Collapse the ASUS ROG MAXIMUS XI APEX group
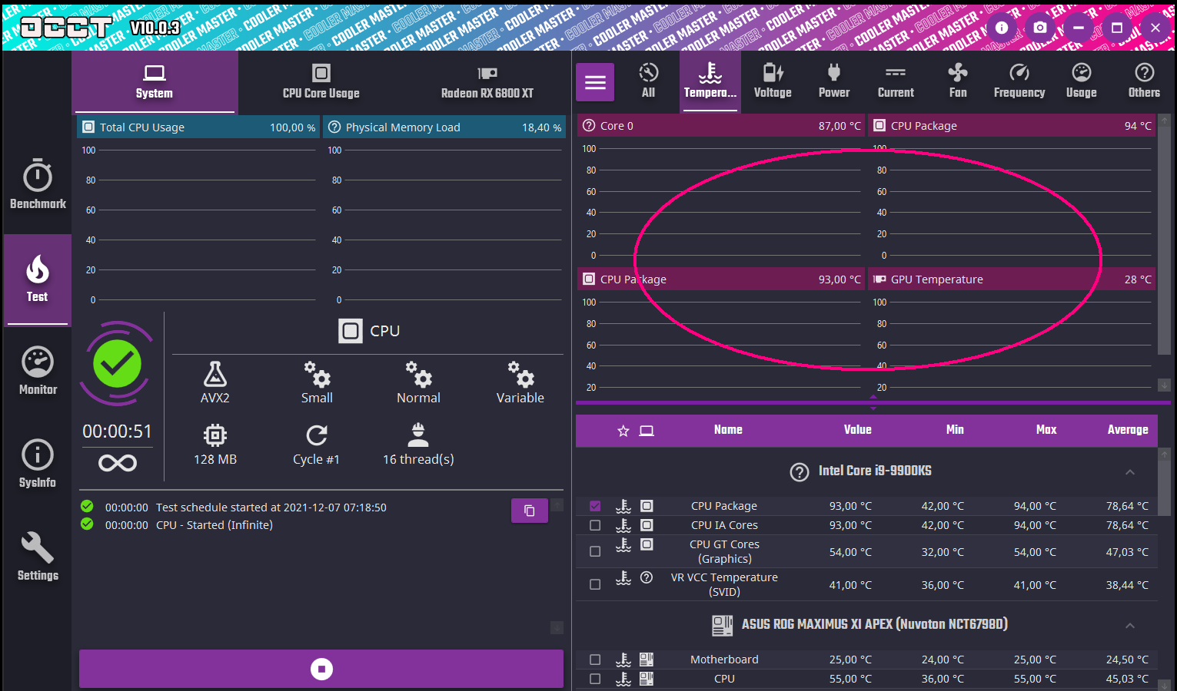Viewport: 1177px width, 691px height. click(x=1130, y=625)
